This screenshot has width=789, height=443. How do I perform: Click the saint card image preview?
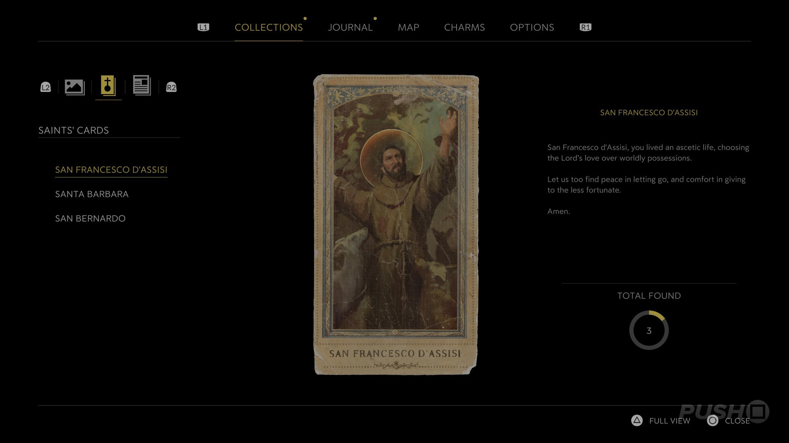pyautogui.click(x=395, y=224)
